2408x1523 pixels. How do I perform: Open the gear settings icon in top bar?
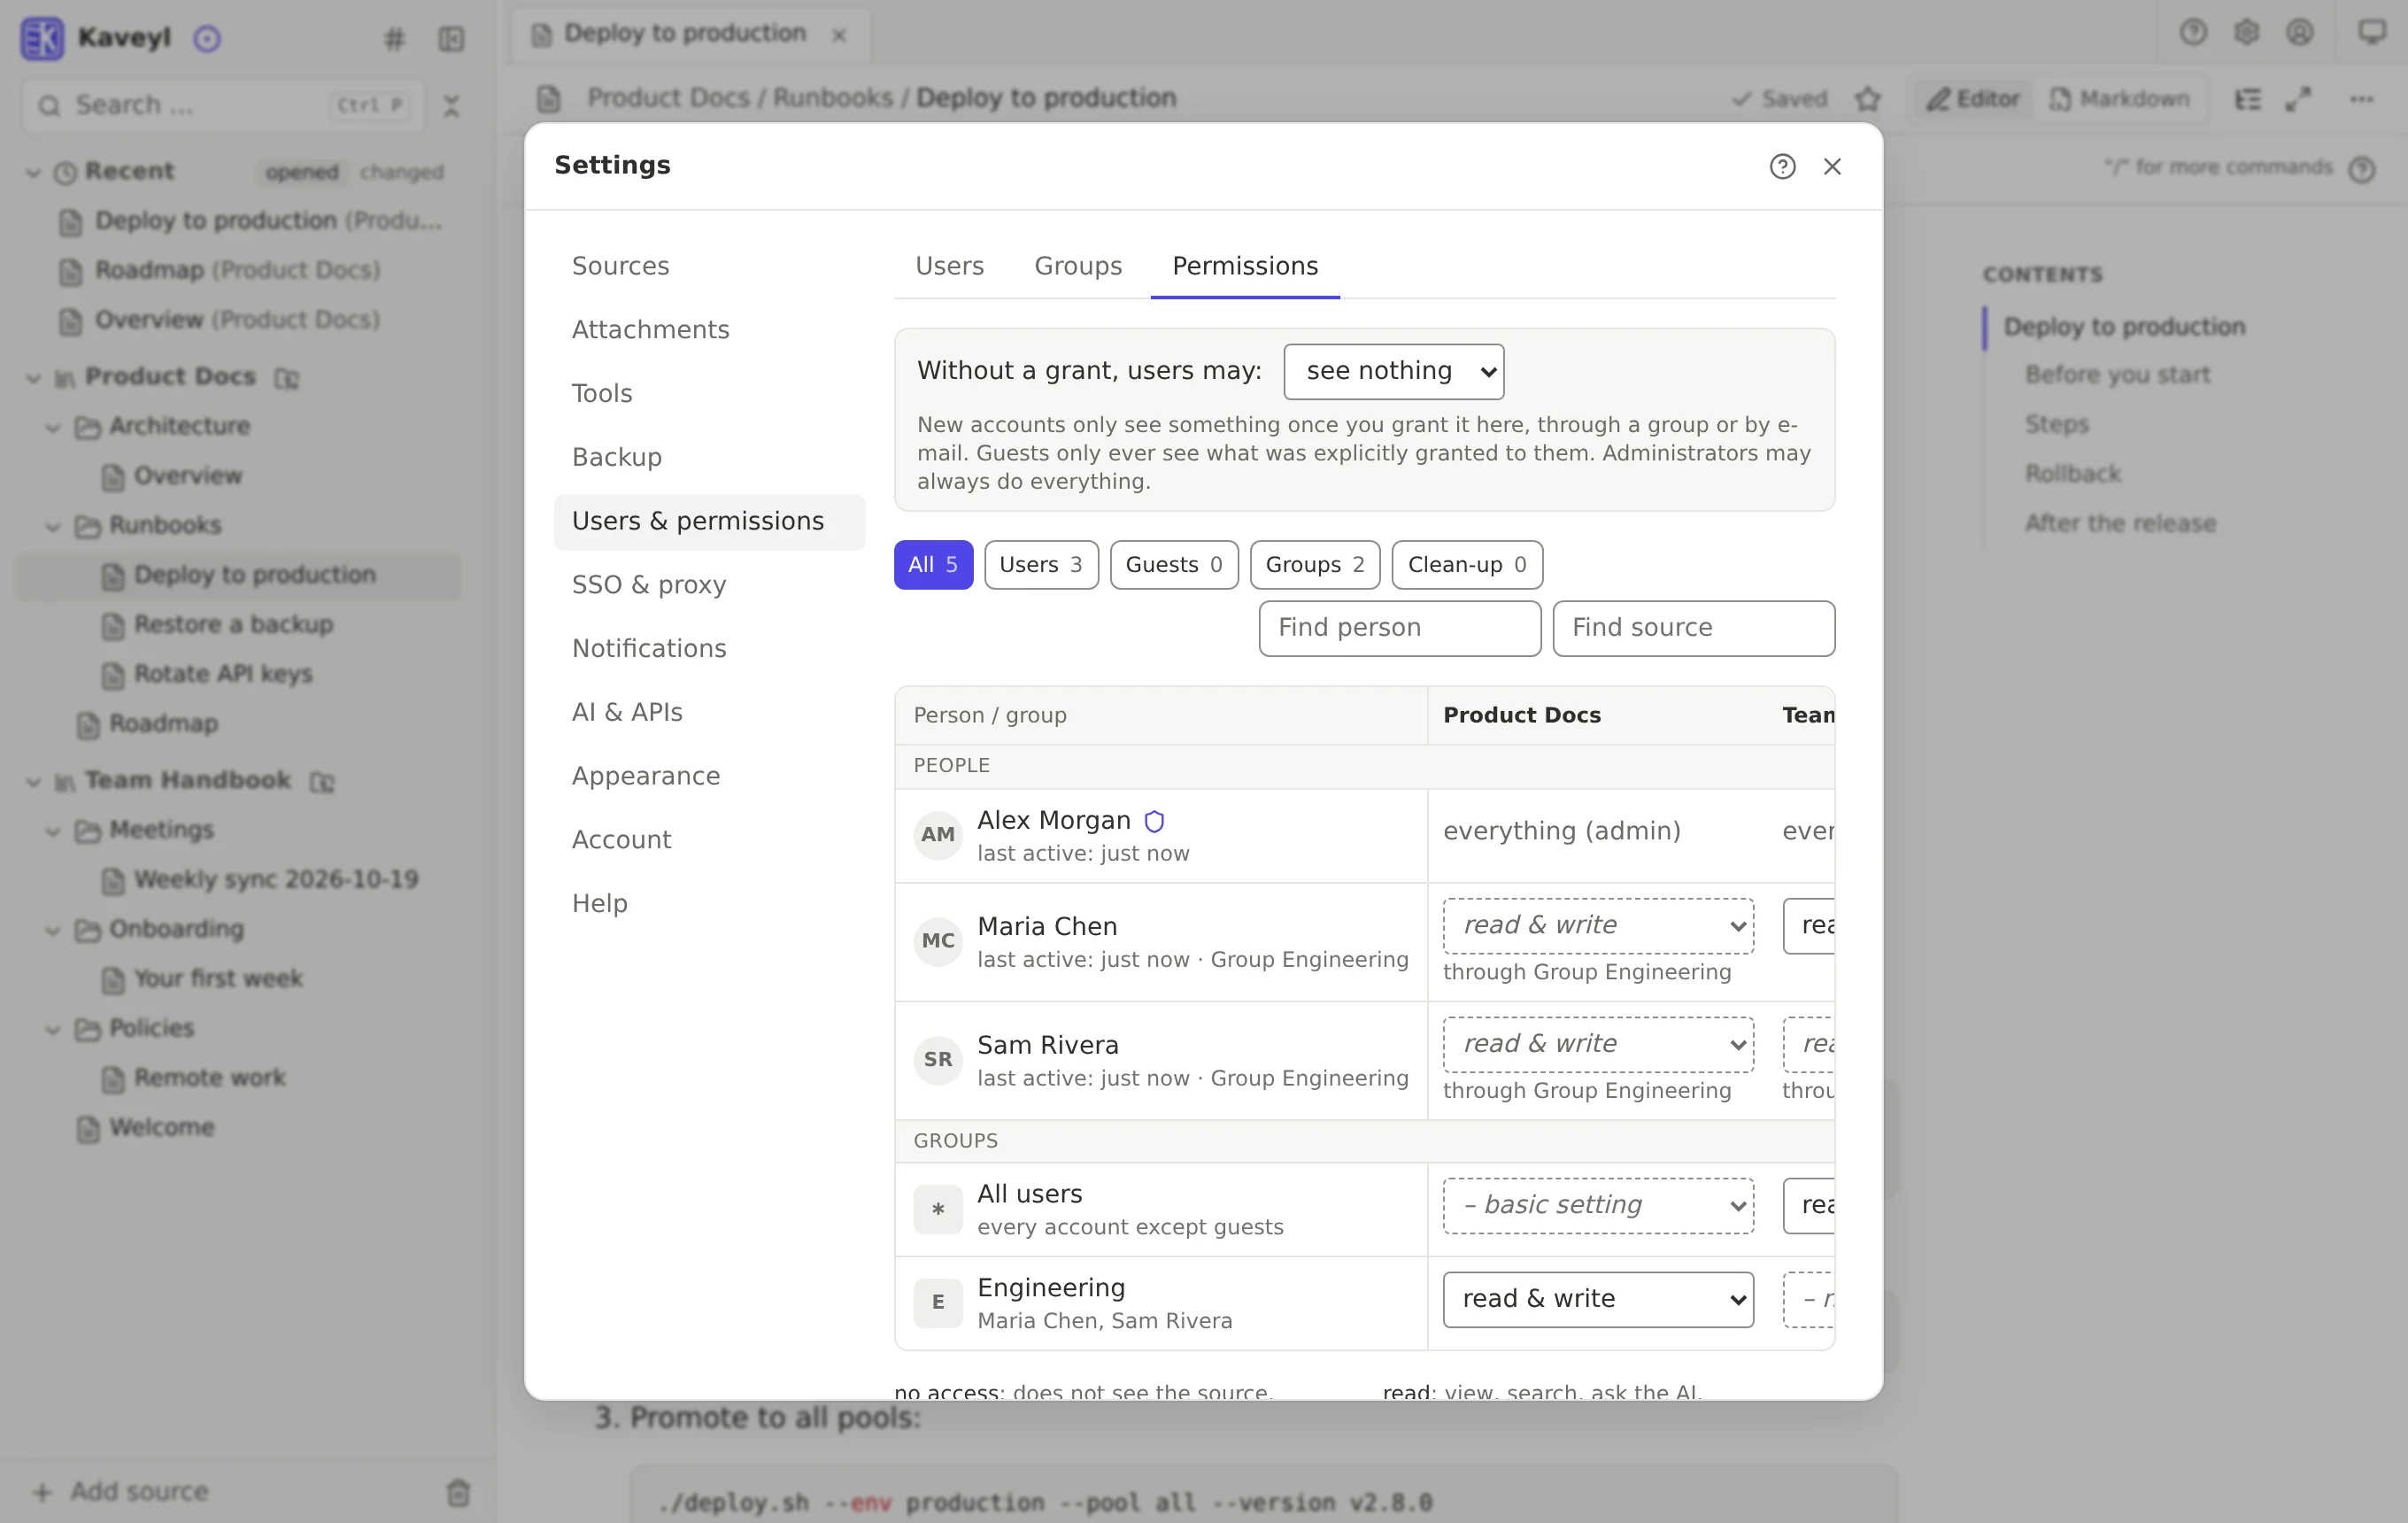pos(2246,33)
